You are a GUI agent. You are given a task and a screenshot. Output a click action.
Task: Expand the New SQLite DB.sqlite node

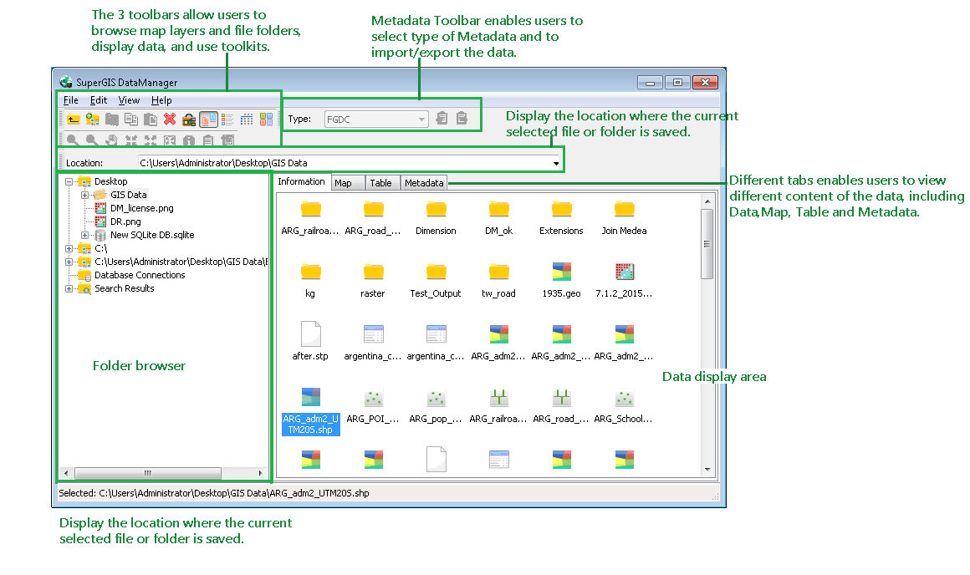pyautogui.click(x=84, y=236)
